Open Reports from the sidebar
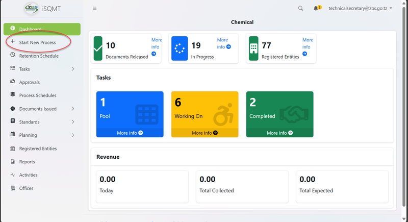The width and height of the screenshot is (408, 222). (x=27, y=162)
